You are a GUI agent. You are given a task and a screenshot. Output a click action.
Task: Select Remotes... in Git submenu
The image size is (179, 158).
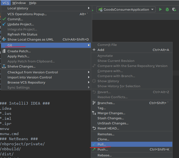coord(132,134)
